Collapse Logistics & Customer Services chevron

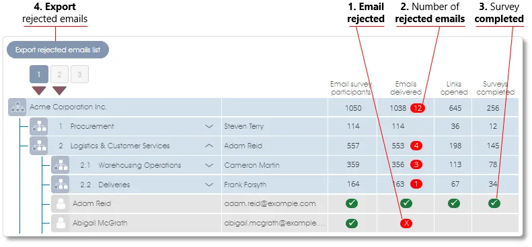pyautogui.click(x=209, y=146)
